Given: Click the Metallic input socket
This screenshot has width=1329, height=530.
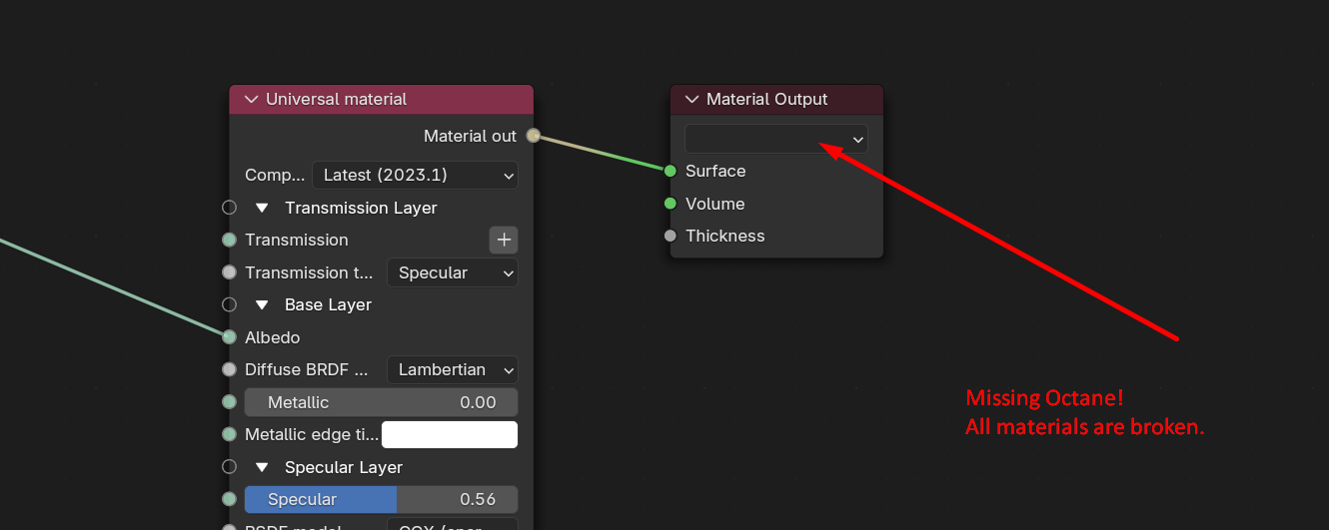Looking at the screenshot, I should coord(229,402).
